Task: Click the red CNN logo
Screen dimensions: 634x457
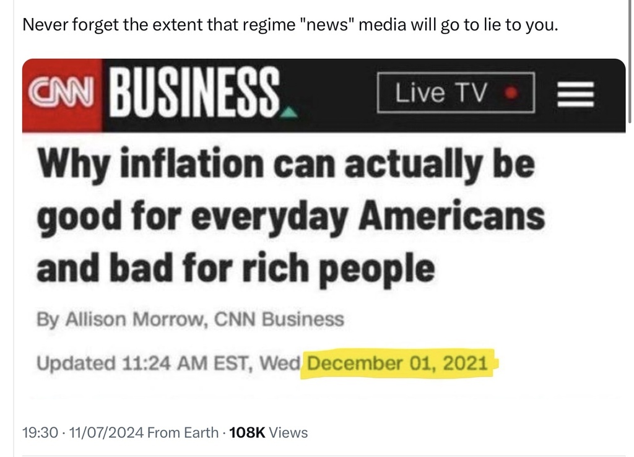Action: click(63, 94)
